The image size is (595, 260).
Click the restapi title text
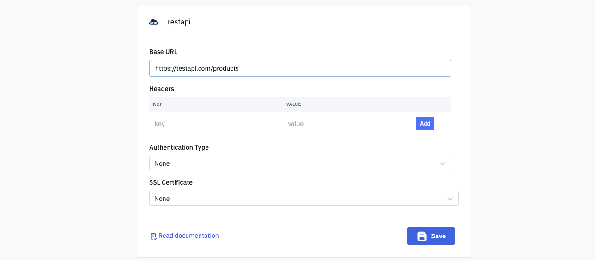[179, 22]
